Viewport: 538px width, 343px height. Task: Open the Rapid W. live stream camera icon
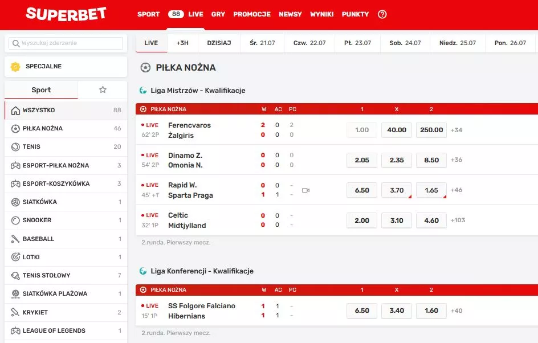click(x=305, y=190)
